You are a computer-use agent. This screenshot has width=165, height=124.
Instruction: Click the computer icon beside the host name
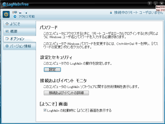point(15,12)
